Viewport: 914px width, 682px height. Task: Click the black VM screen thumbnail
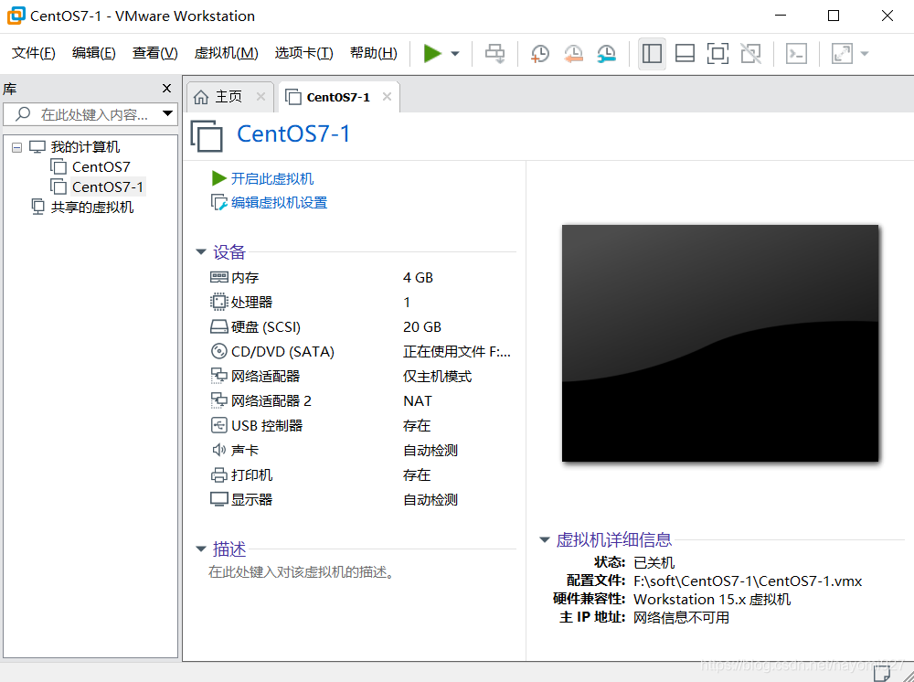(x=720, y=344)
